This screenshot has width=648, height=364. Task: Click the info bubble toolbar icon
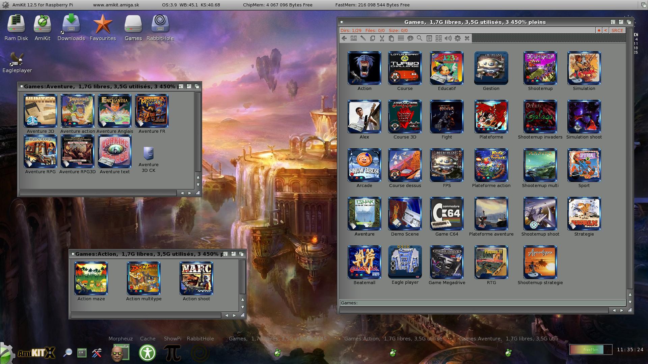410,38
